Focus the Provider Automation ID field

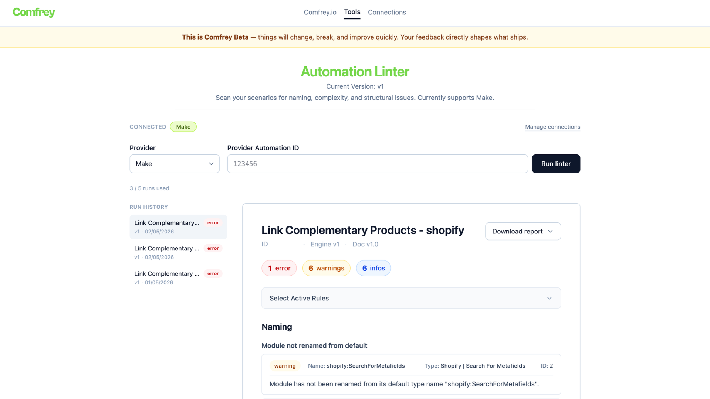378,164
